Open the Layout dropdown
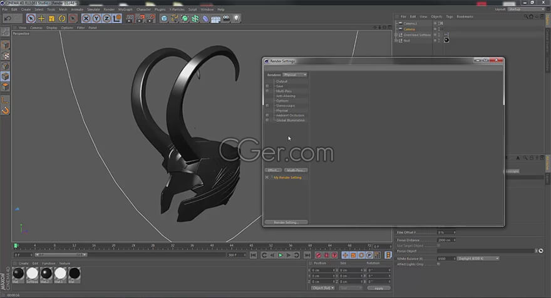Screen dimensions: 551x298 click(527, 9)
